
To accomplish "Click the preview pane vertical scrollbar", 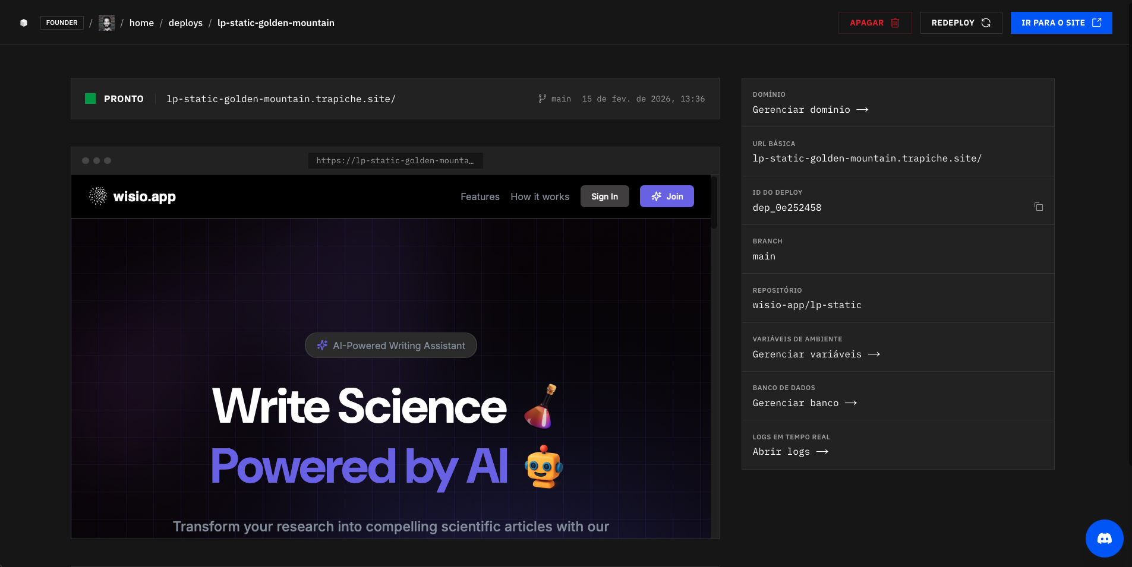I will click(714, 202).
